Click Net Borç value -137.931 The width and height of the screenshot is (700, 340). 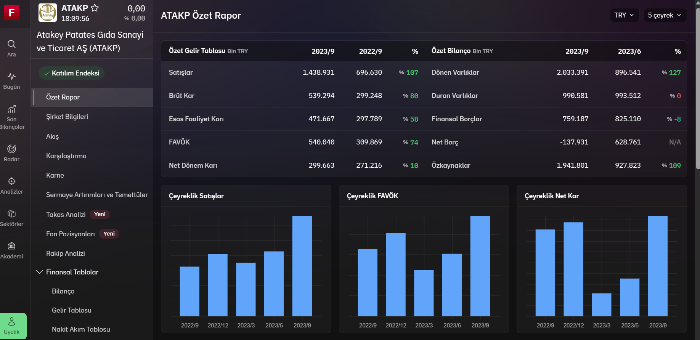click(574, 142)
